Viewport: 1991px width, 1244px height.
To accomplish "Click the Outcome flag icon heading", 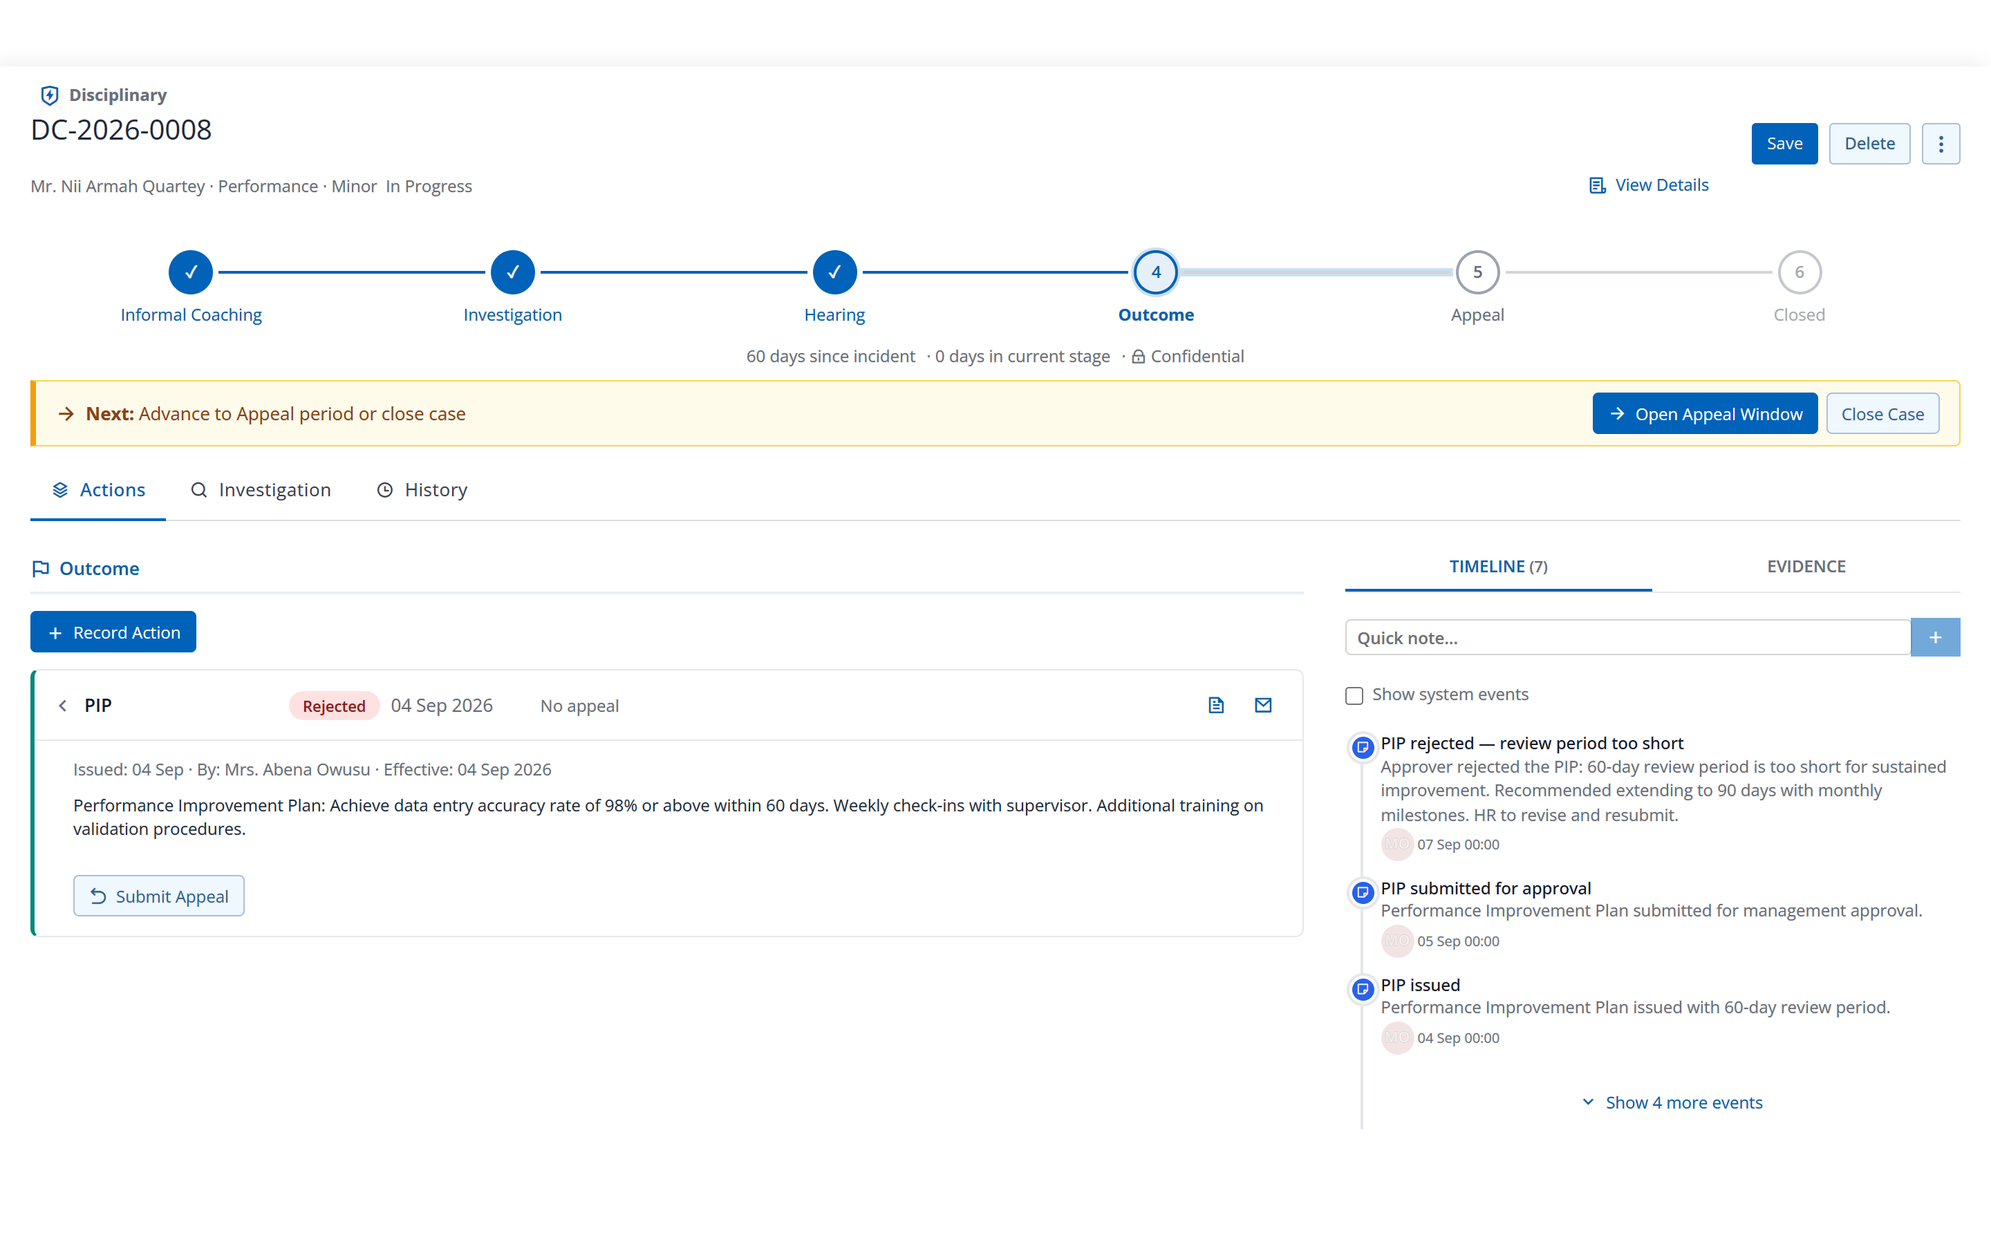I will click(40, 569).
